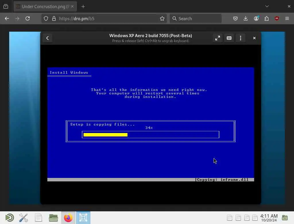Click the fourth document tray icon
The image size is (294, 224).
255,218
